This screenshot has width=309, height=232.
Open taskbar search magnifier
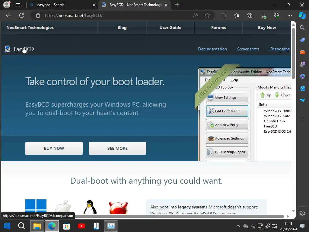tap(21, 226)
